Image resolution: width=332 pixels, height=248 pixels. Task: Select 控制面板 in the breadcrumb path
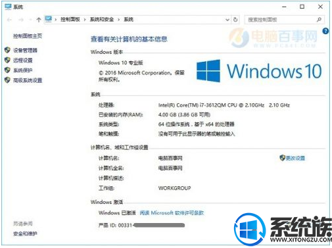click(70, 20)
